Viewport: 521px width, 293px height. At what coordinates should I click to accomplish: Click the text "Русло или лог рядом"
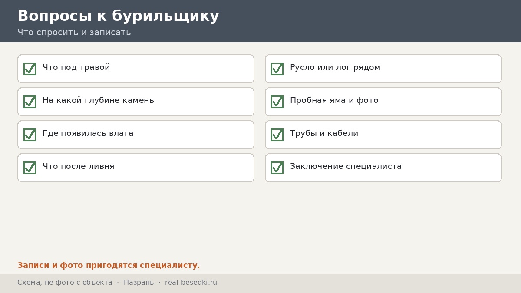(335, 67)
